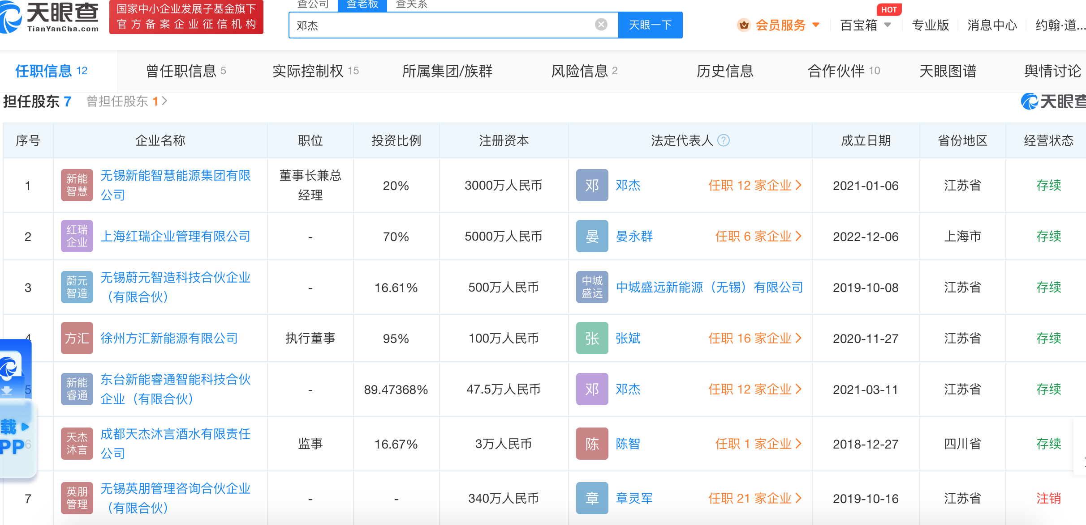Click the 张 avatar for 张斌

point(592,338)
